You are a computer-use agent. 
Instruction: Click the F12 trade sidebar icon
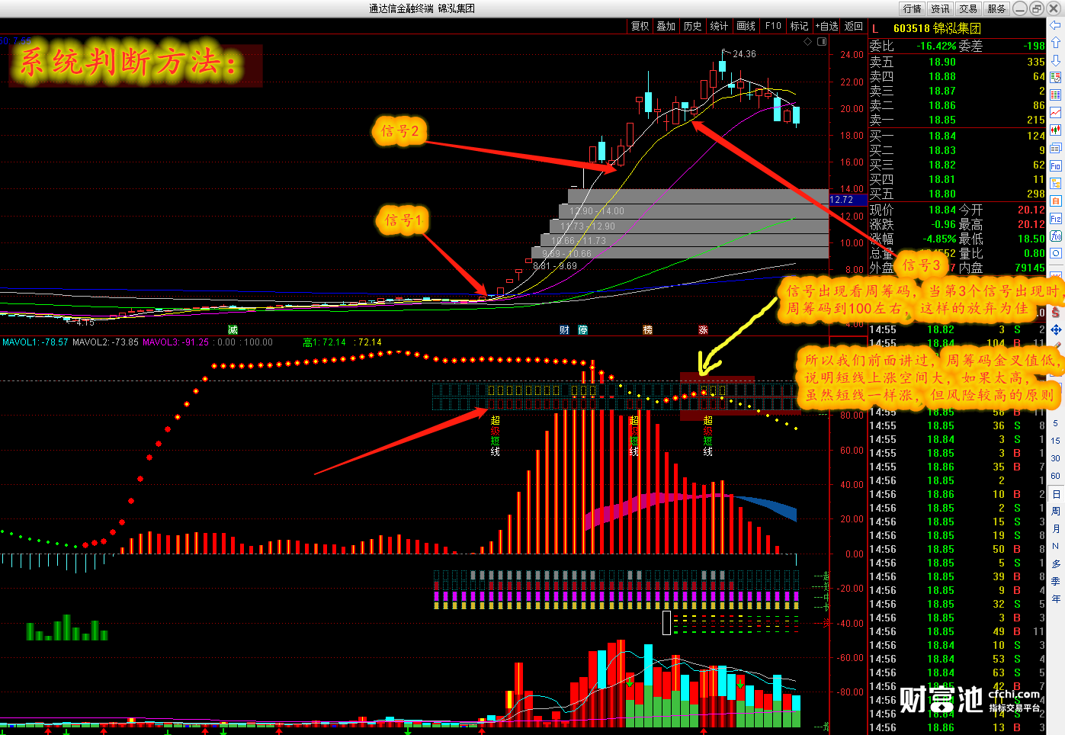1056,218
